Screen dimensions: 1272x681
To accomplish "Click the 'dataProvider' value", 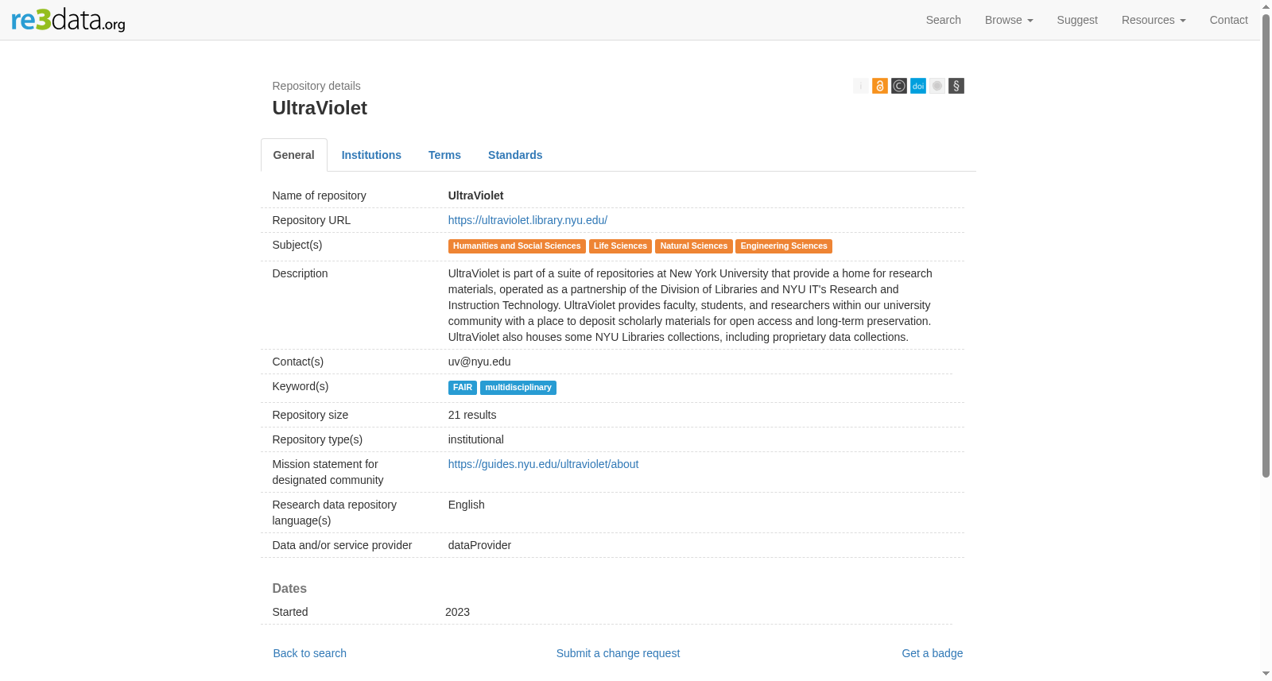I will (479, 545).
